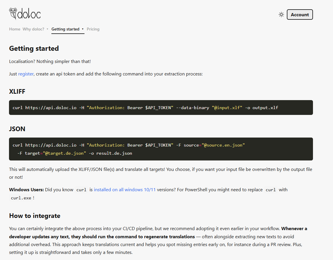
Task: Click the XLIFF section heading
Action: coord(17,91)
